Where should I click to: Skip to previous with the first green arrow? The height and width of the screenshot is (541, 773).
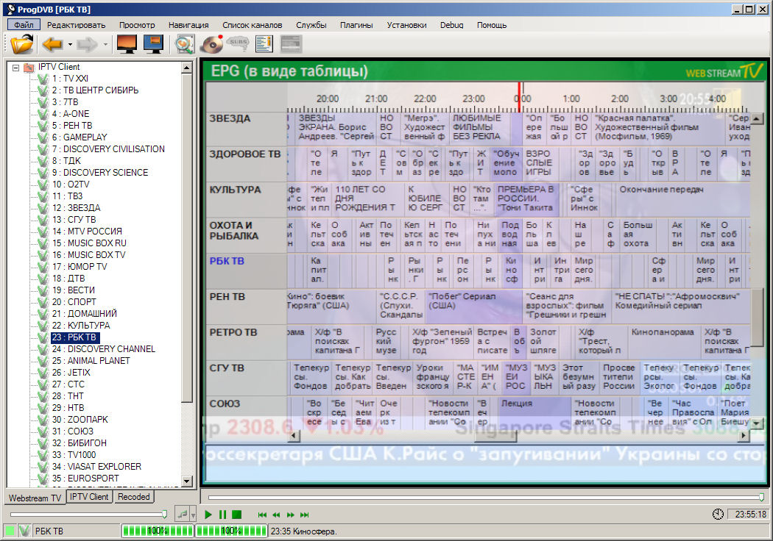click(x=262, y=515)
